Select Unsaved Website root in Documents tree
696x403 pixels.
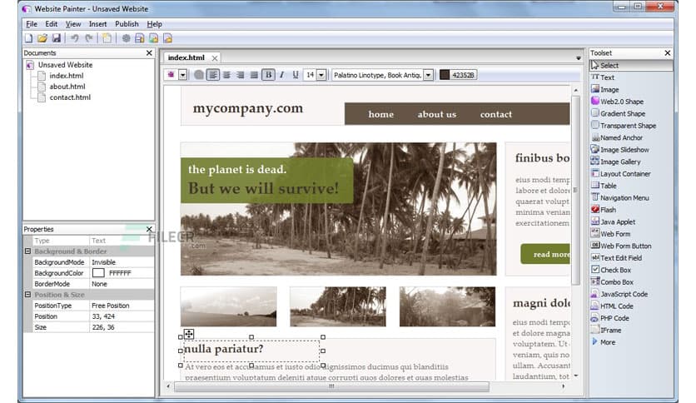pos(65,65)
